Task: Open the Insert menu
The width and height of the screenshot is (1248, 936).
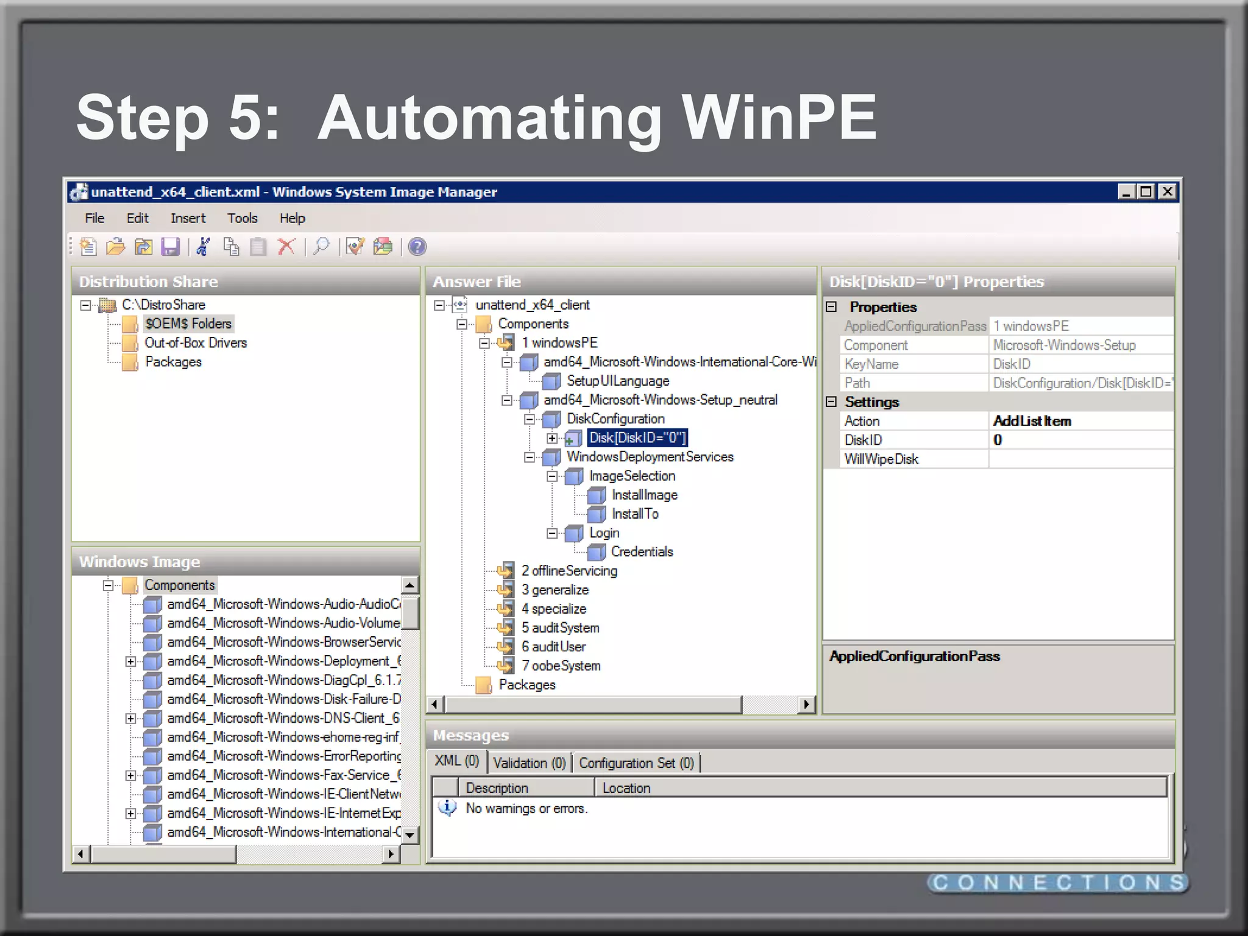Action: (x=188, y=218)
